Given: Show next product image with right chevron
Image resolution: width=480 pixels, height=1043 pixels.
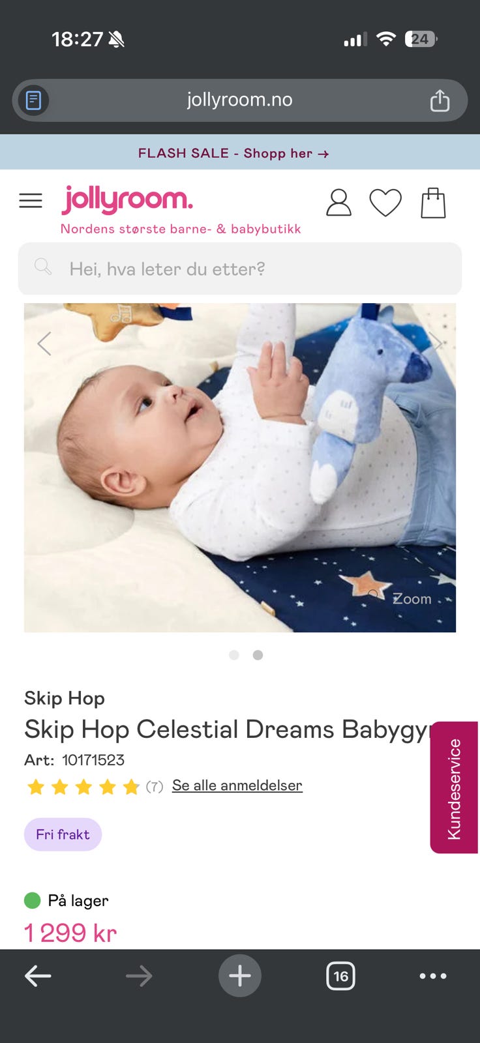Looking at the screenshot, I should 436,342.
